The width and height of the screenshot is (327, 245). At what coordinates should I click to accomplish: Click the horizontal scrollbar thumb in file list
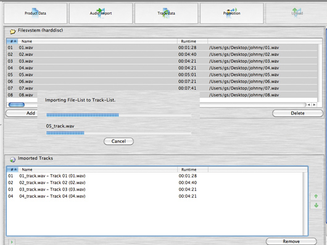(x=17, y=105)
